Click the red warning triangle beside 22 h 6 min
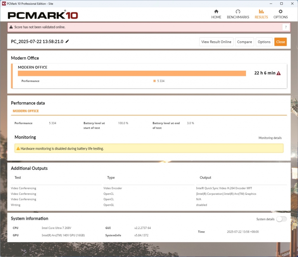This screenshot has height=257, width=298. coord(279,73)
